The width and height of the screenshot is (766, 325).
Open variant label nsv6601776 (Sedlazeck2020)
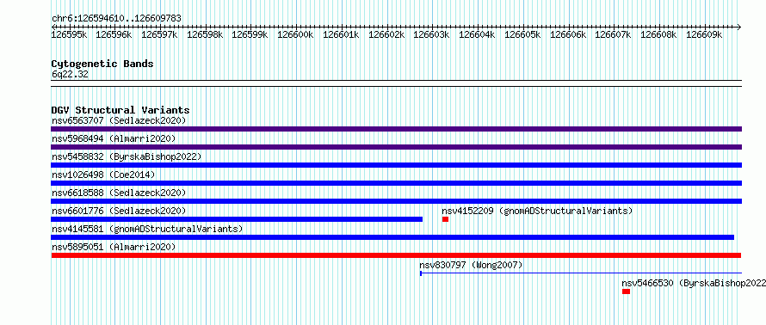pyautogui.click(x=119, y=211)
